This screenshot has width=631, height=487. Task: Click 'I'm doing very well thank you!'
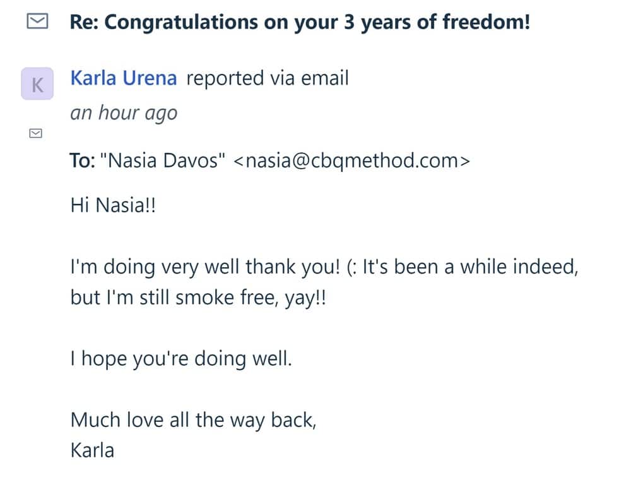[204, 267]
